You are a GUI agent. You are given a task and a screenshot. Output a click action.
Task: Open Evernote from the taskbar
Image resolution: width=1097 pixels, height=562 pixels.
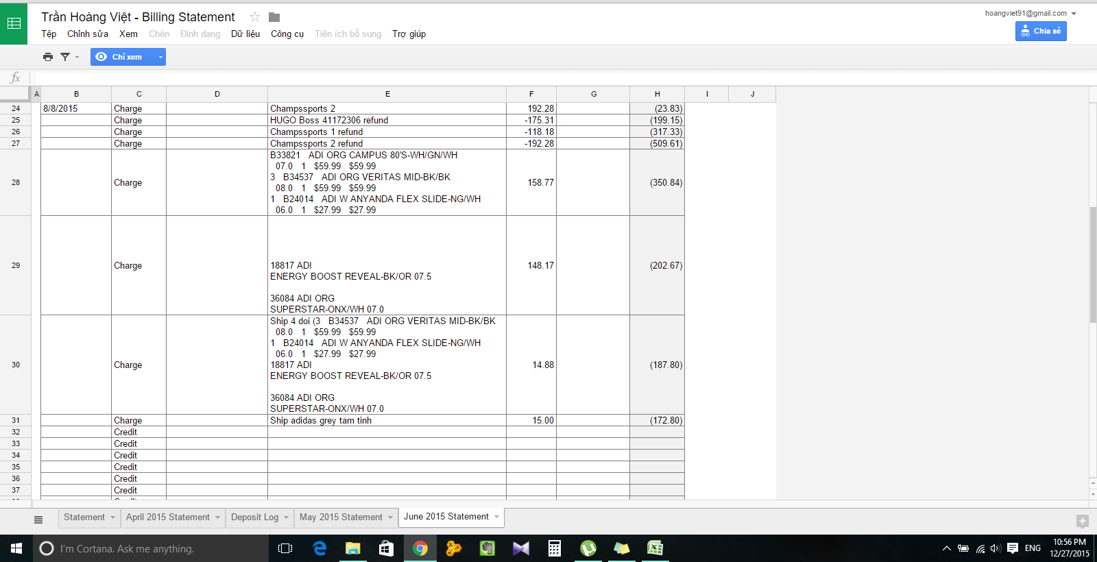click(x=487, y=548)
